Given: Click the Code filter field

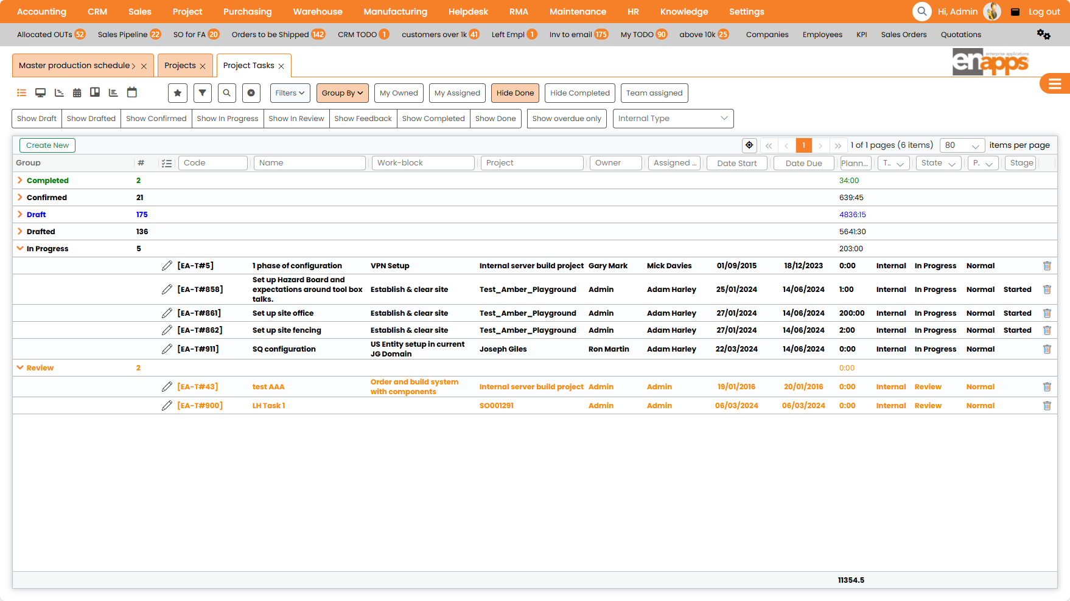Looking at the screenshot, I should tap(213, 163).
